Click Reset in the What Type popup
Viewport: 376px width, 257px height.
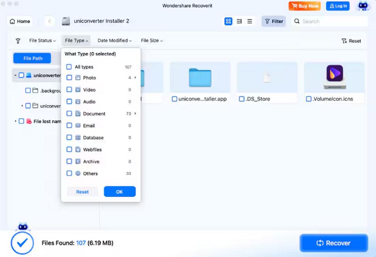83,192
